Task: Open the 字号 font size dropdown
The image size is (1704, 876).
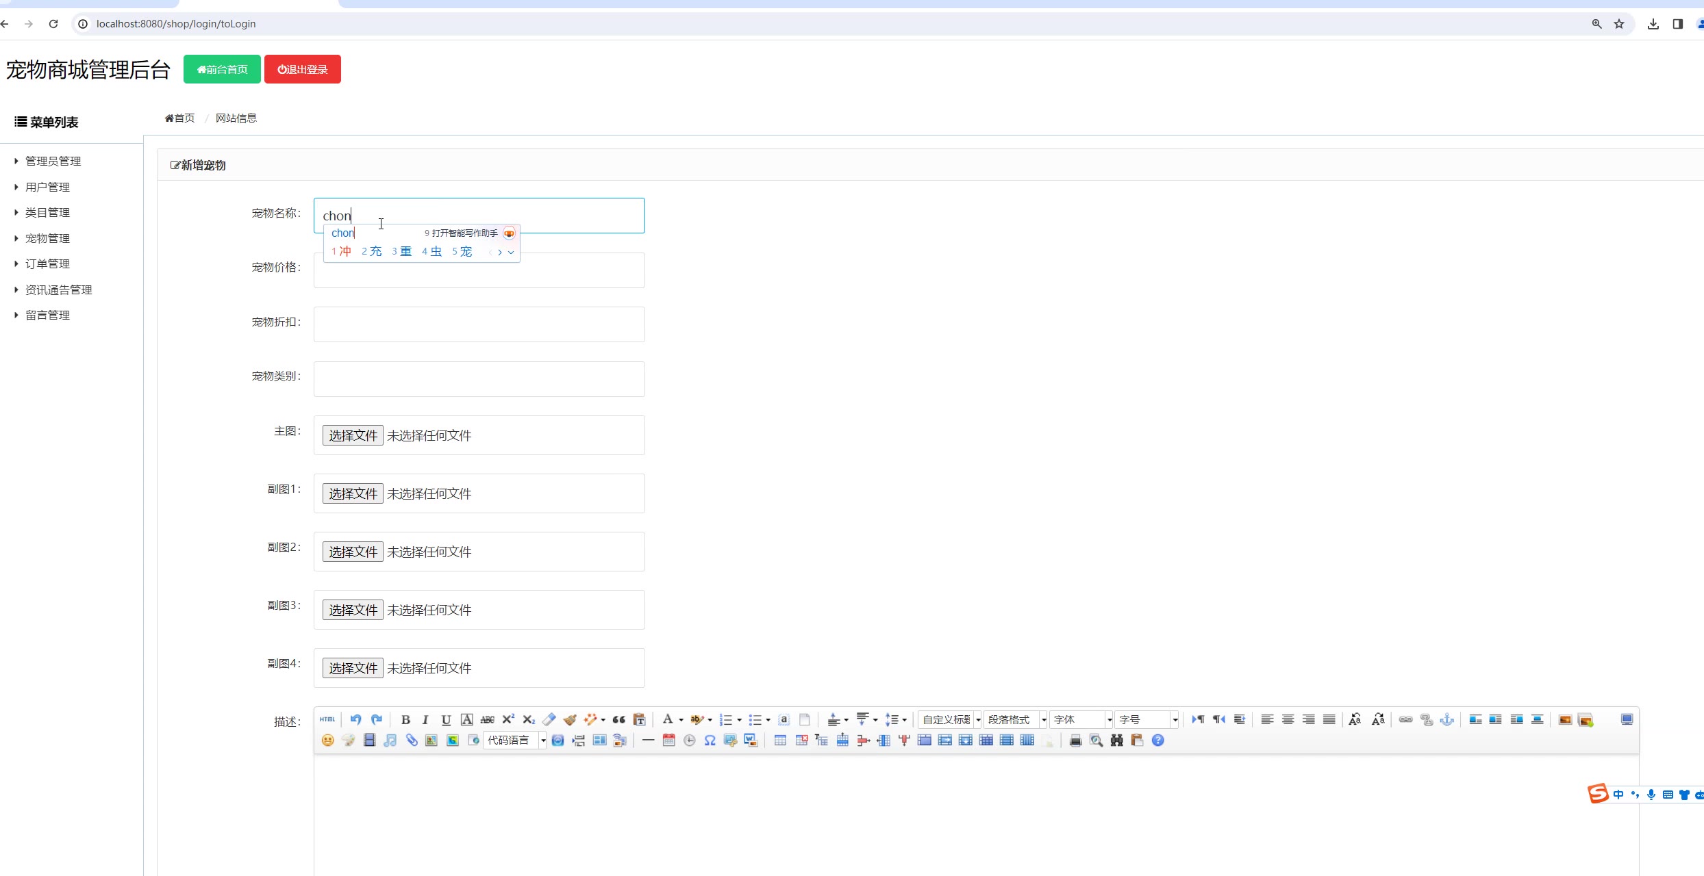Action: 1147,719
